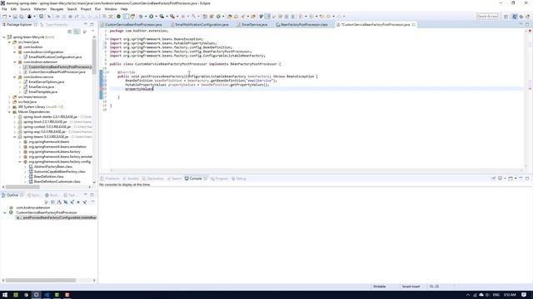Minimize the Package Explorer panel
Screen dimensions: 533x299
(x=86, y=24)
